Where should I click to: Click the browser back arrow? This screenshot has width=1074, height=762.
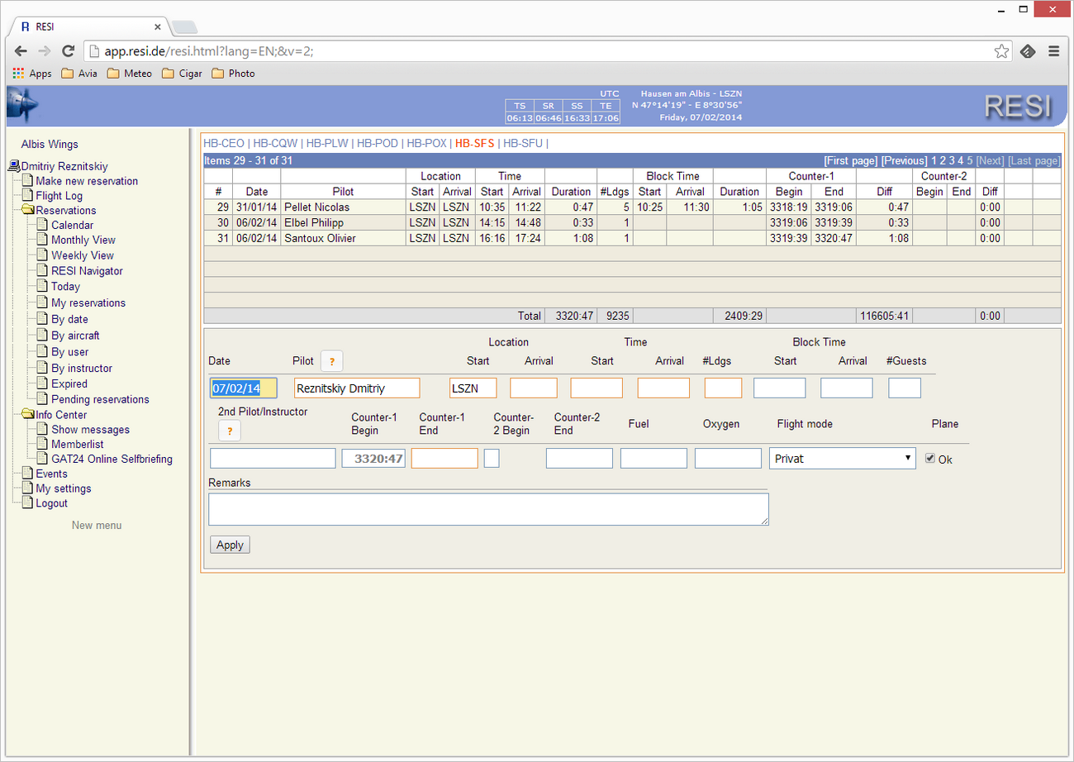[21, 51]
